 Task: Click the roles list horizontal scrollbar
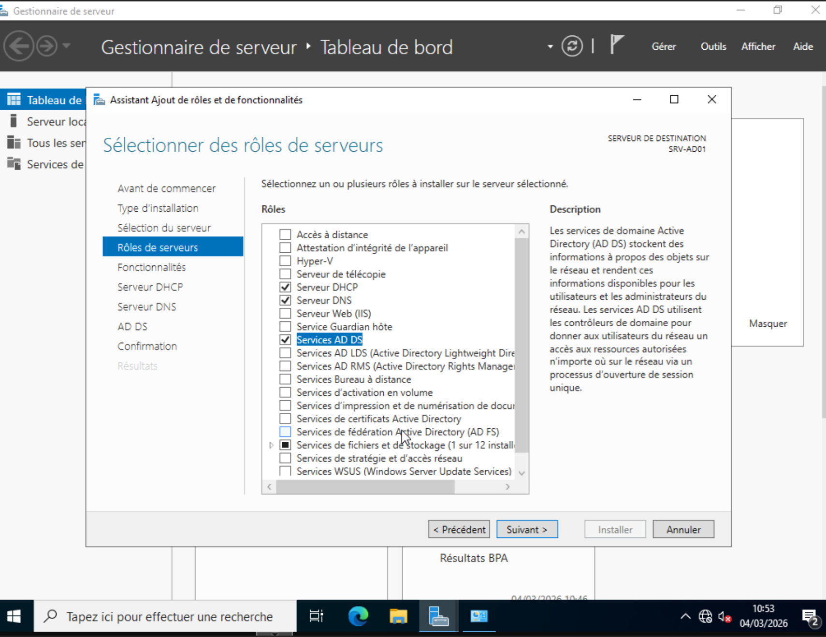pyautogui.click(x=365, y=487)
